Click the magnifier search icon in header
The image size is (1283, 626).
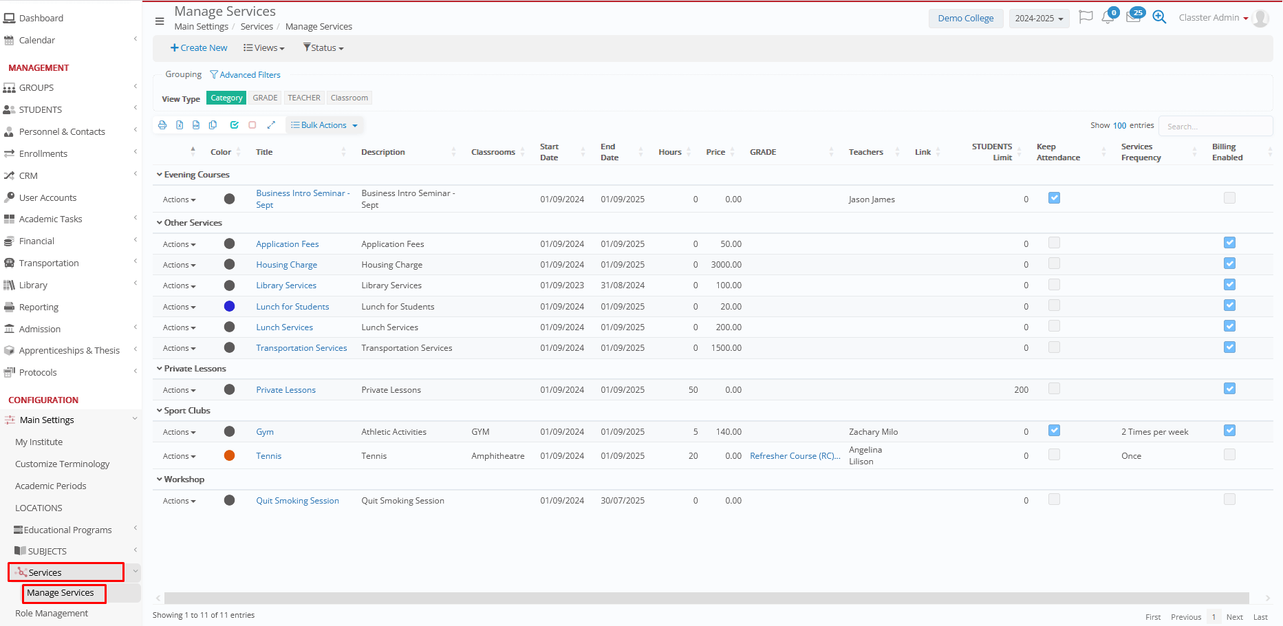pyautogui.click(x=1159, y=18)
